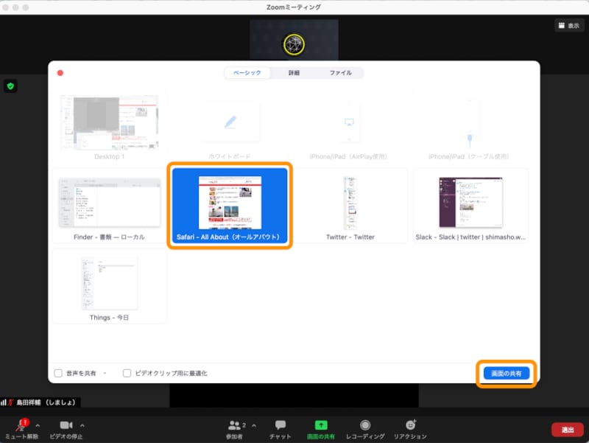Open the share sound dropdown arrow
Viewport: 589px width, 443px height.
[x=105, y=374]
